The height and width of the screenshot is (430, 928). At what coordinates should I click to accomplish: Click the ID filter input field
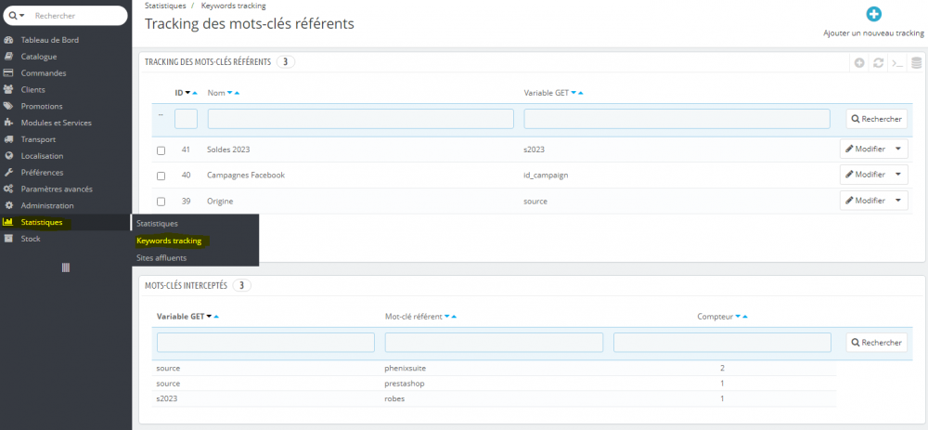[x=186, y=119]
